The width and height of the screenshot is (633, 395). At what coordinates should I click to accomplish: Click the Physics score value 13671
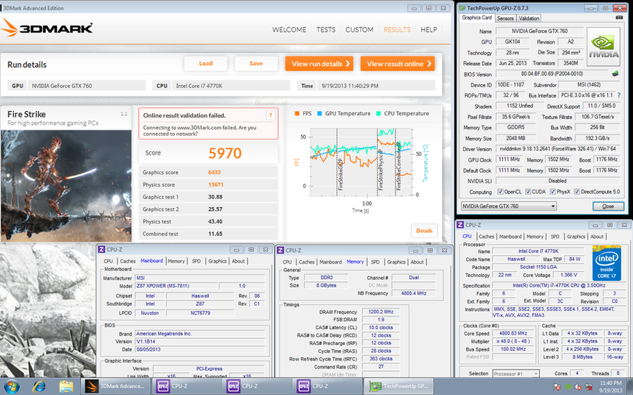tap(216, 185)
